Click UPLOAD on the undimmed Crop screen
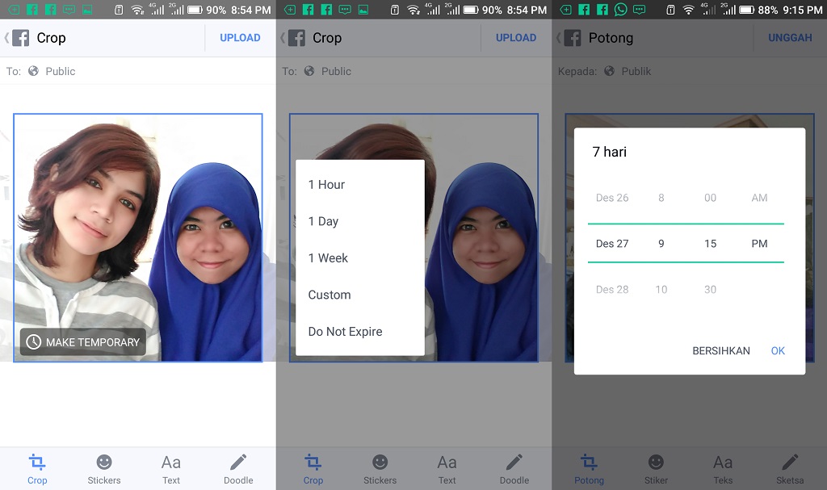Image resolution: width=827 pixels, height=490 pixels. coord(240,38)
